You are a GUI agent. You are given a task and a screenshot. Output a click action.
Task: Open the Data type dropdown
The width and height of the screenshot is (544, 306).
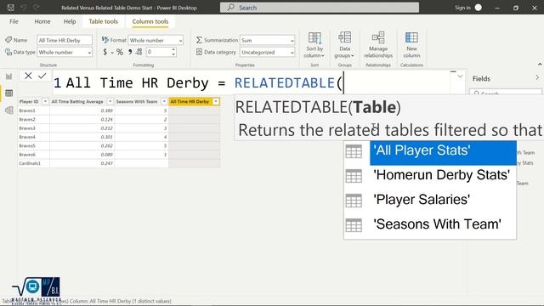coord(65,52)
